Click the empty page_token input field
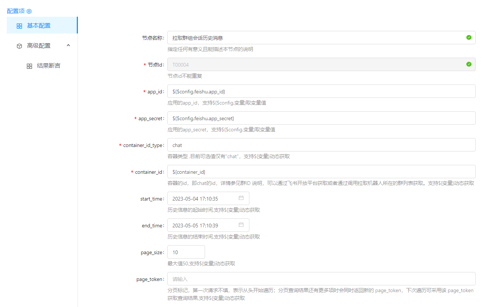 click(321, 279)
